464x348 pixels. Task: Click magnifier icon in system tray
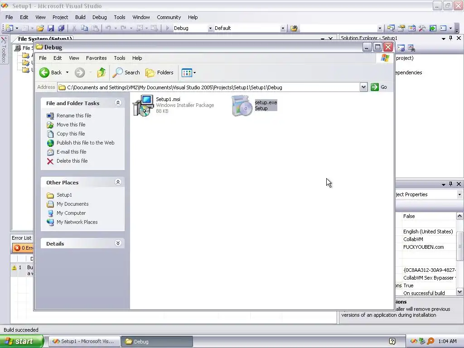click(x=430, y=341)
